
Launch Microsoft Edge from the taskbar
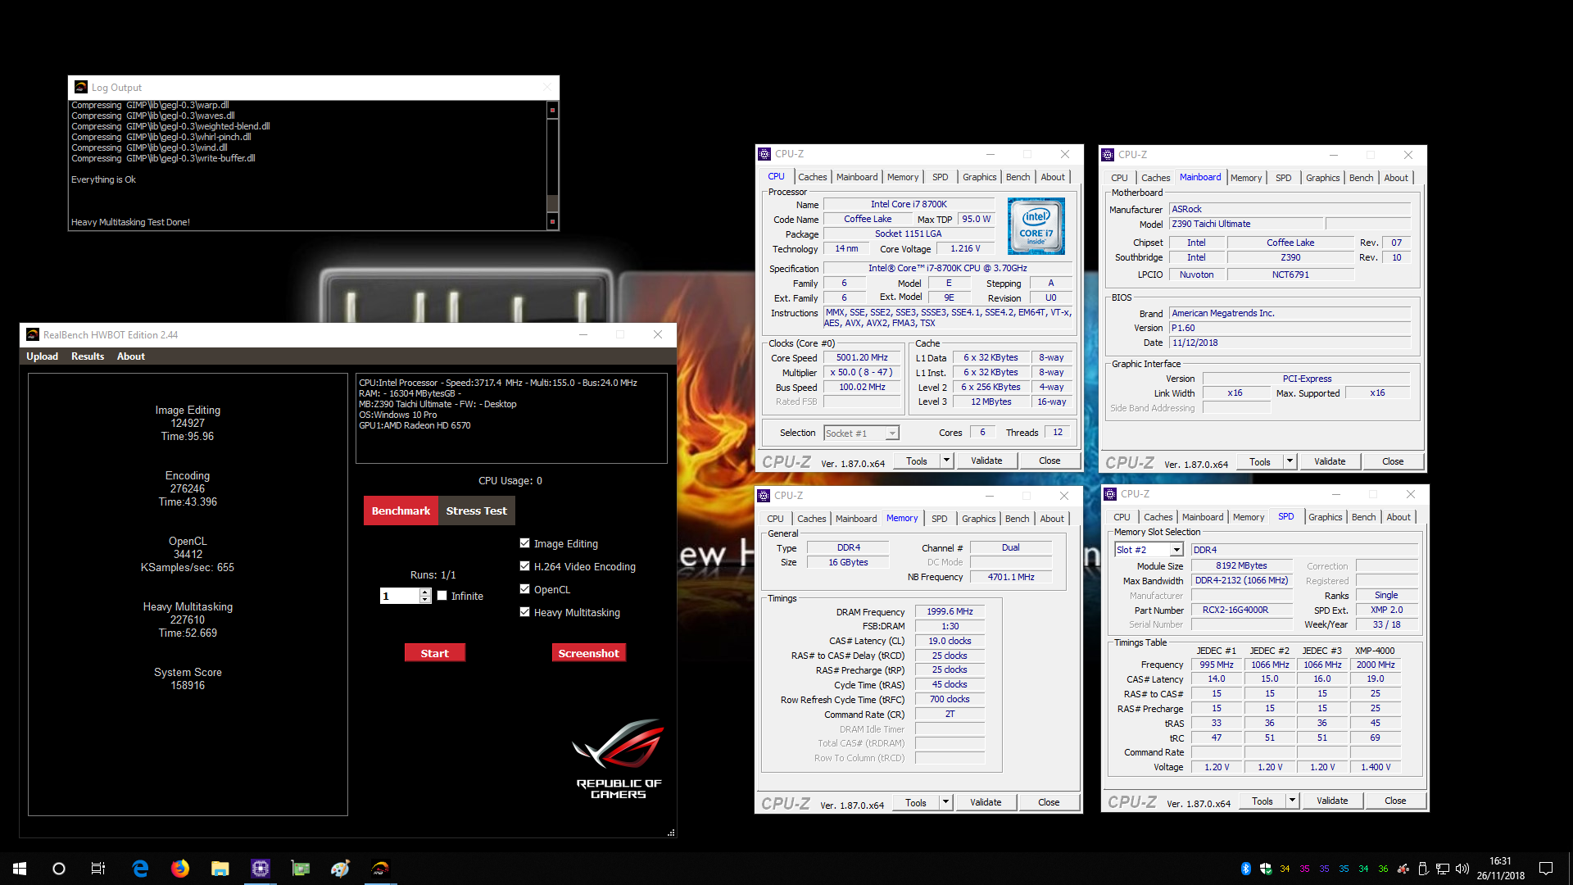click(x=140, y=869)
